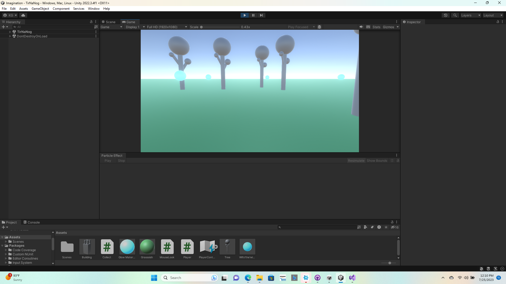506x284 pixels.
Task: Mute audio in the Game view
Action: 361,27
